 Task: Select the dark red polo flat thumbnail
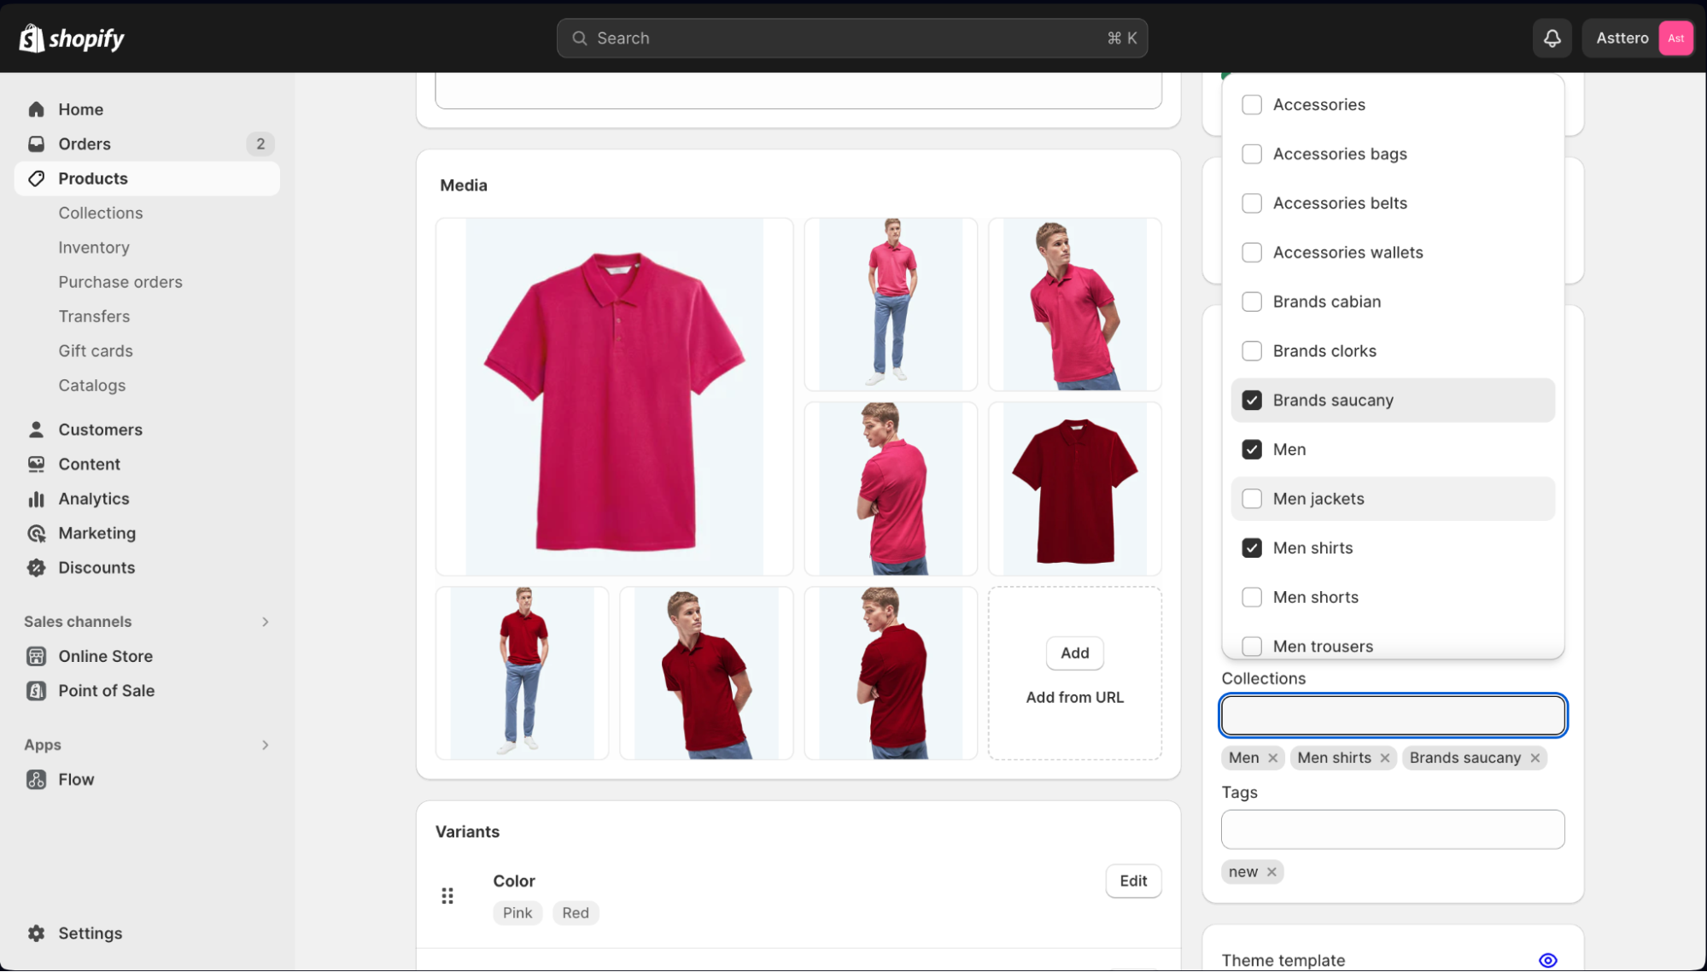1074,489
